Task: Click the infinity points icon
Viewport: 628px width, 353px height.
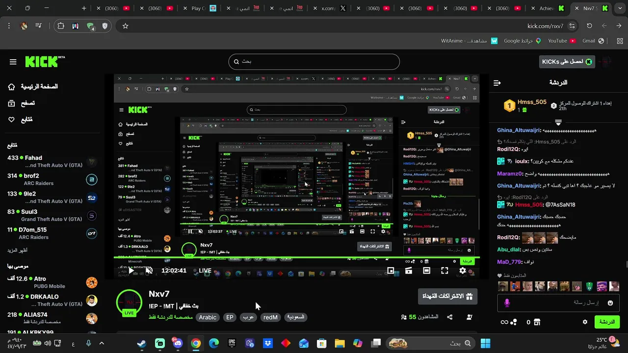Action: pyautogui.click(x=504, y=322)
